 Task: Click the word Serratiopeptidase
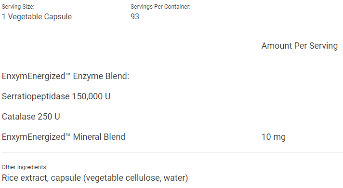[x=36, y=96]
